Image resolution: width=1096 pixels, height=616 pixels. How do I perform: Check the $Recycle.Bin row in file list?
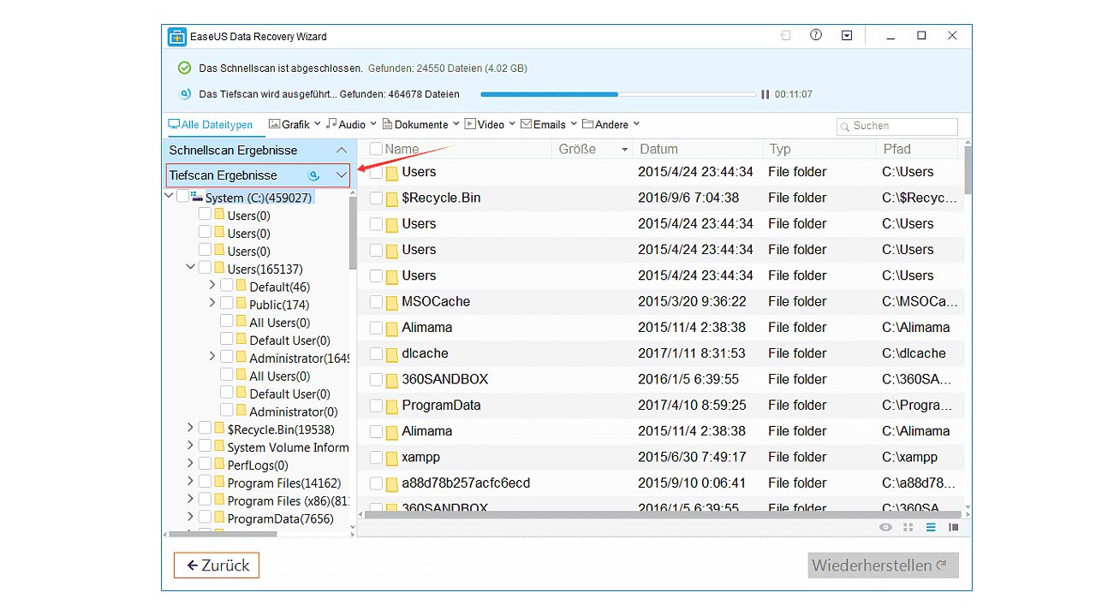(376, 198)
